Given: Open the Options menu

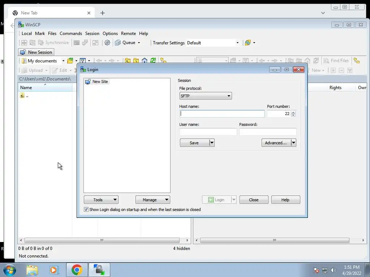Looking at the screenshot, I should (x=110, y=34).
